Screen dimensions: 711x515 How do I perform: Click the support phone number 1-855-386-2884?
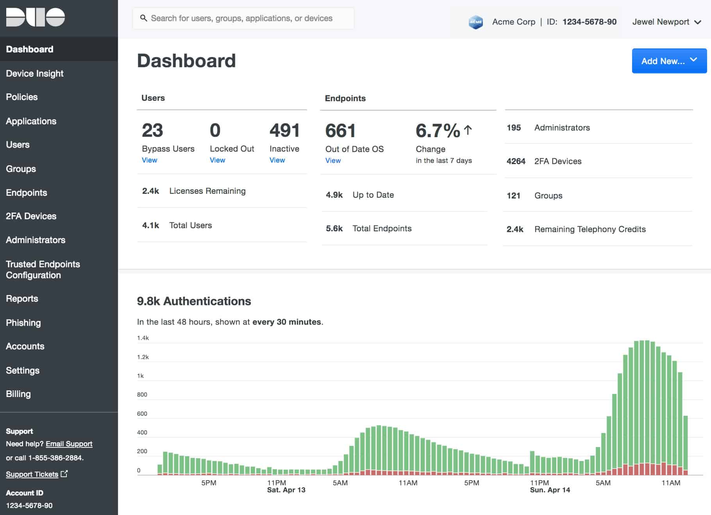coord(55,458)
